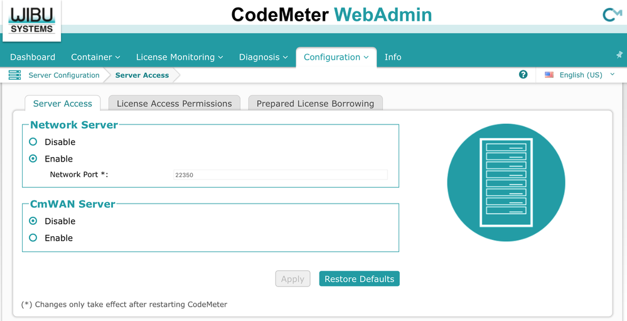Image resolution: width=627 pixels, height=321 pixels.
Task: Click the large server rack illustration
Action: click(506, 182)
